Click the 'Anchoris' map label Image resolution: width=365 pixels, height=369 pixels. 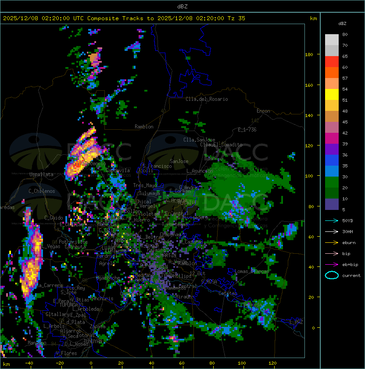103,298
